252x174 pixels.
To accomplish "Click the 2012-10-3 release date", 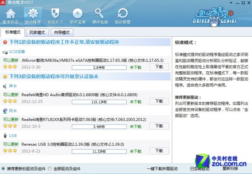I will coord(31,126).
